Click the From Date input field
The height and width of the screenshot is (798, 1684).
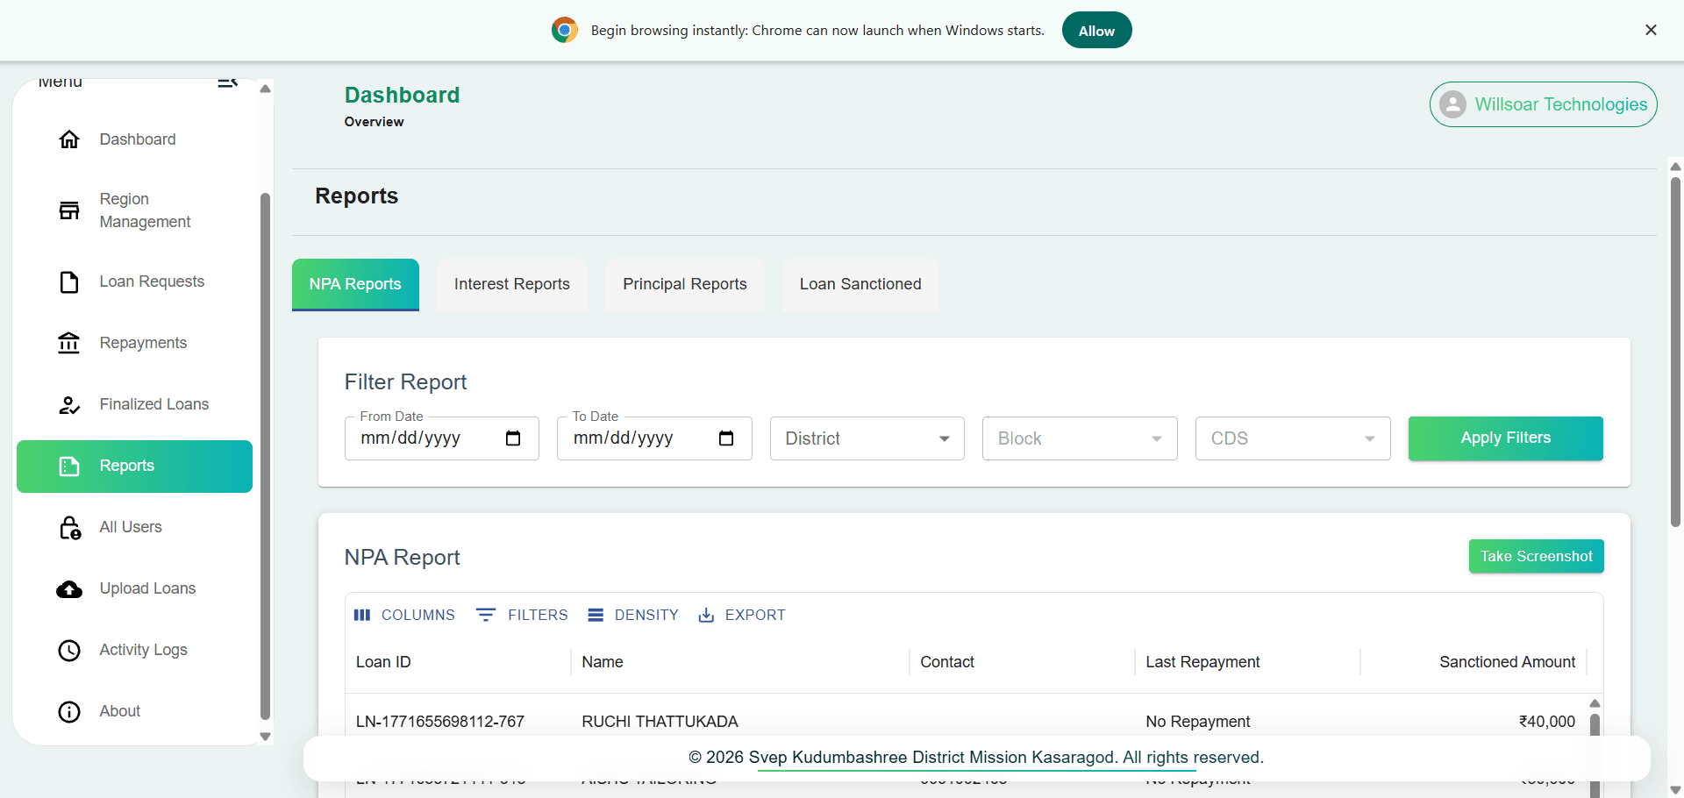442,438
